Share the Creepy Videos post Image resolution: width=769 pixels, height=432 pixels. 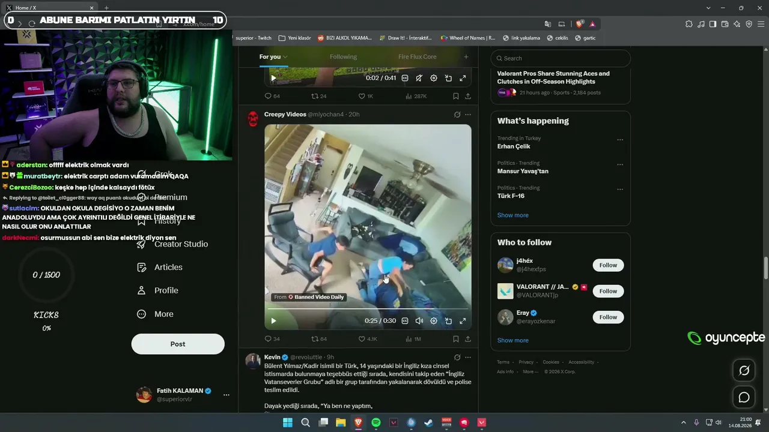coord(468,339)
